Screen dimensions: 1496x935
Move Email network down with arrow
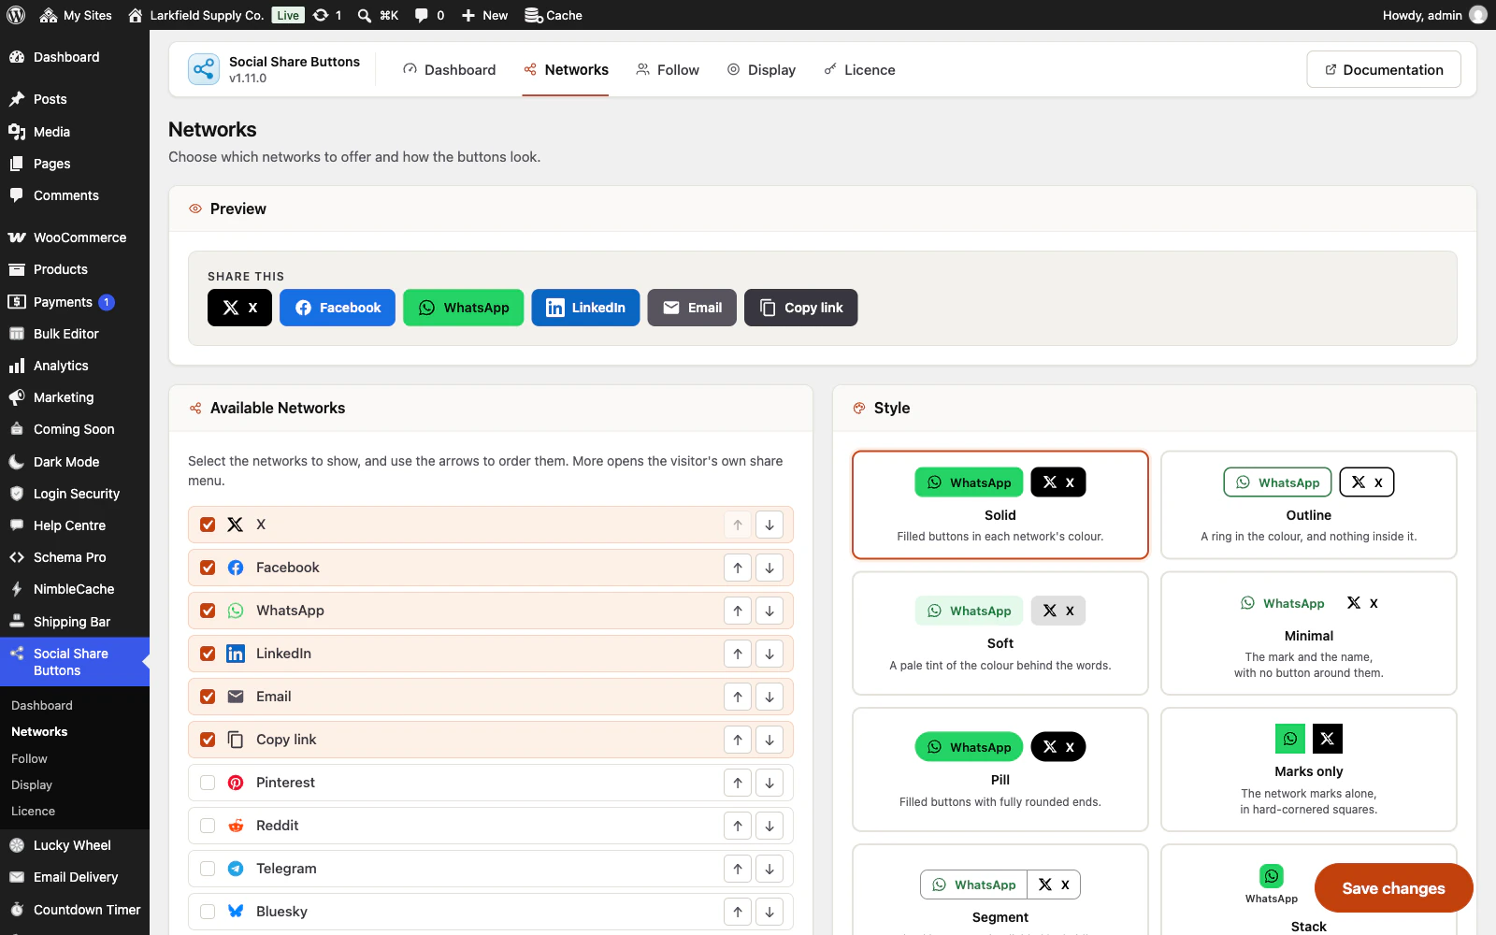(770, 697)
